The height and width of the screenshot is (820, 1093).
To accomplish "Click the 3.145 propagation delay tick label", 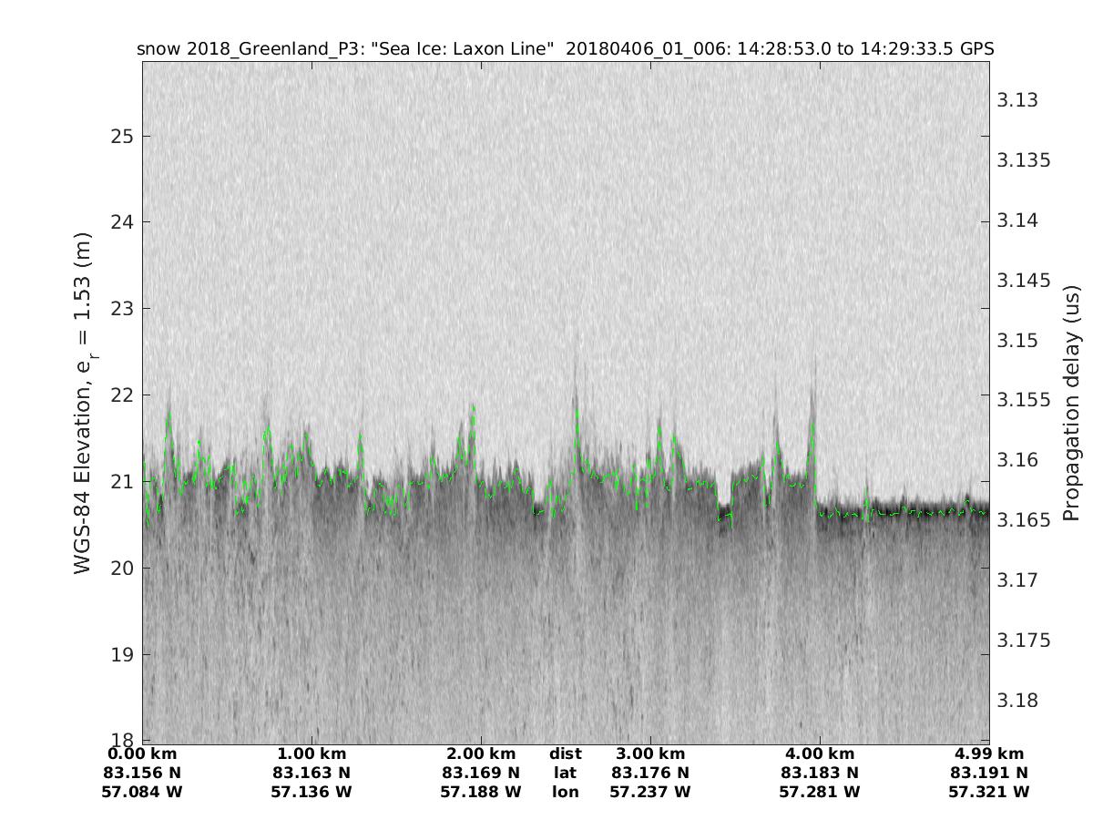I will pos(1023,280).
